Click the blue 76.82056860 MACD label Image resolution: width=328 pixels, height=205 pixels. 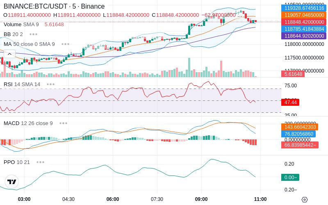[298, 134]
